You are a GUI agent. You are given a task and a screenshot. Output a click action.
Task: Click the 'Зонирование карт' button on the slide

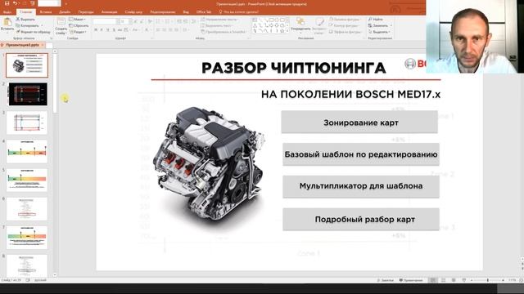coord(359,122)
